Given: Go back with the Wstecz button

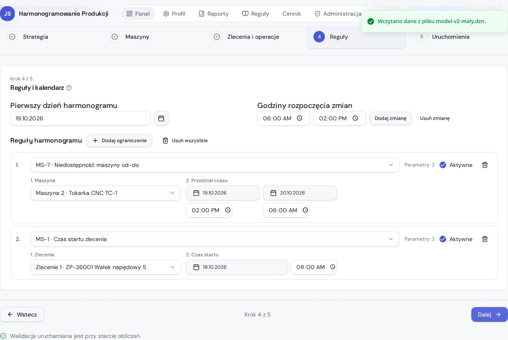Looking at the screenshot, I should coord(22,314).
